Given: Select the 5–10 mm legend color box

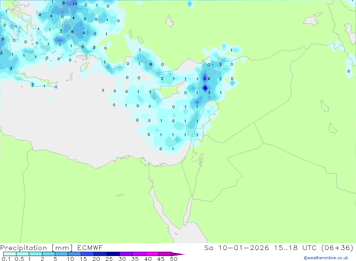Looking at the screenshot, I should point(62,254).
